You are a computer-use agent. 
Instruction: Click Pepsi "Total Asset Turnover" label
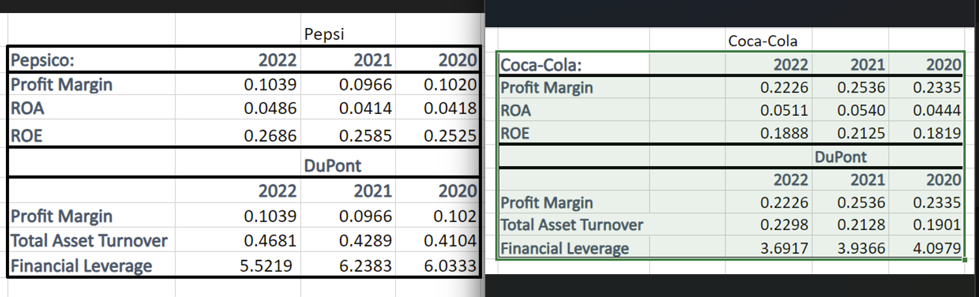[x=89, y=240]
